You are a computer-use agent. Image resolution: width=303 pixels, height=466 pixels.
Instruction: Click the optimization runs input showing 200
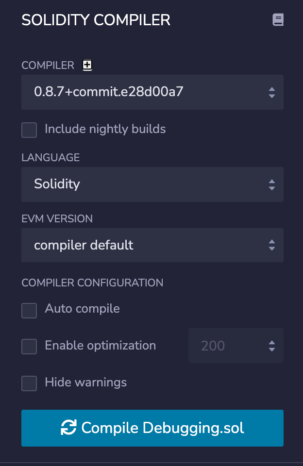coord(223,346)
